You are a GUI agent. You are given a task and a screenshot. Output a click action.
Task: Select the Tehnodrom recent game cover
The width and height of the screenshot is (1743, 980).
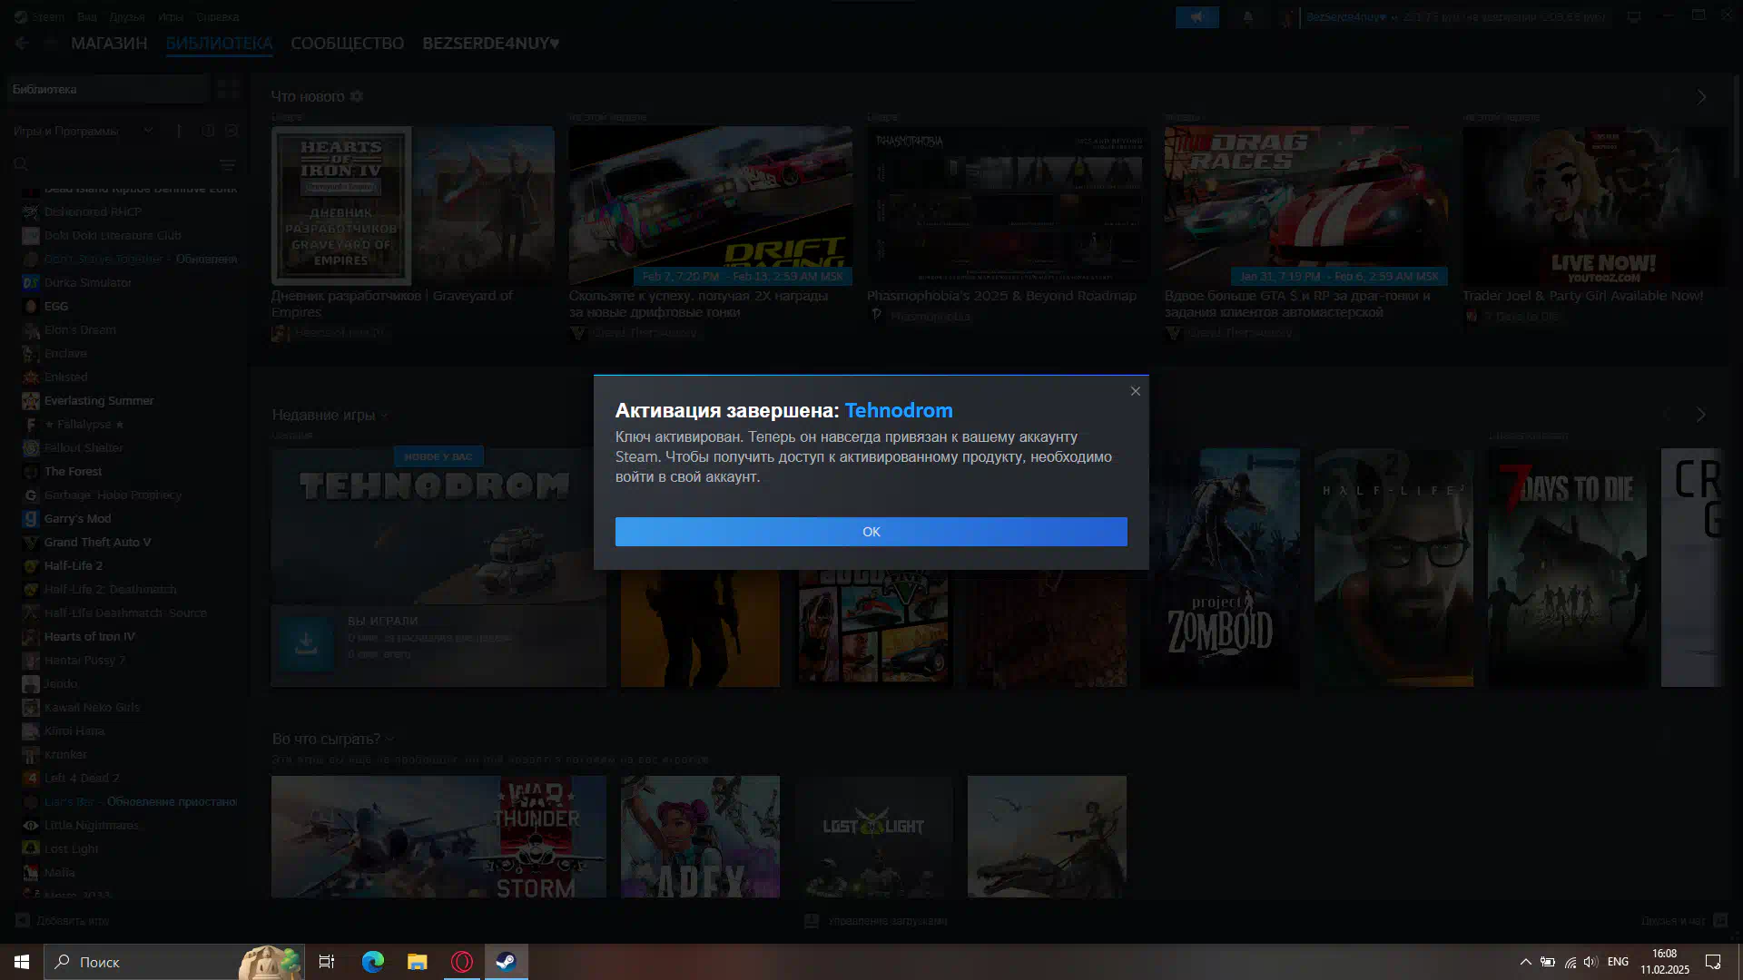pos(438,526)
